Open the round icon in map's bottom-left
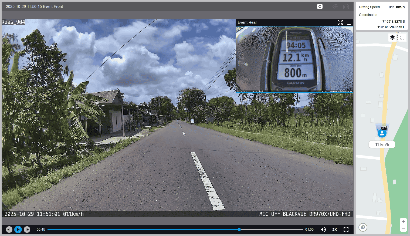The image size is (410, 236). click(363, 227)
